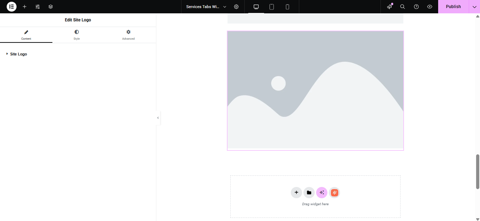The width and height of the screenshot is (480, 221).
Task: Open the Finder search icon
Action: click(403, 7)
